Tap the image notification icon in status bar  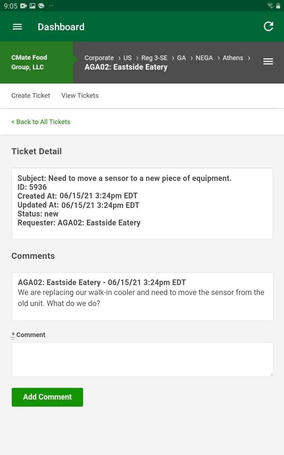pyautogui.click(x=32, y=6)
